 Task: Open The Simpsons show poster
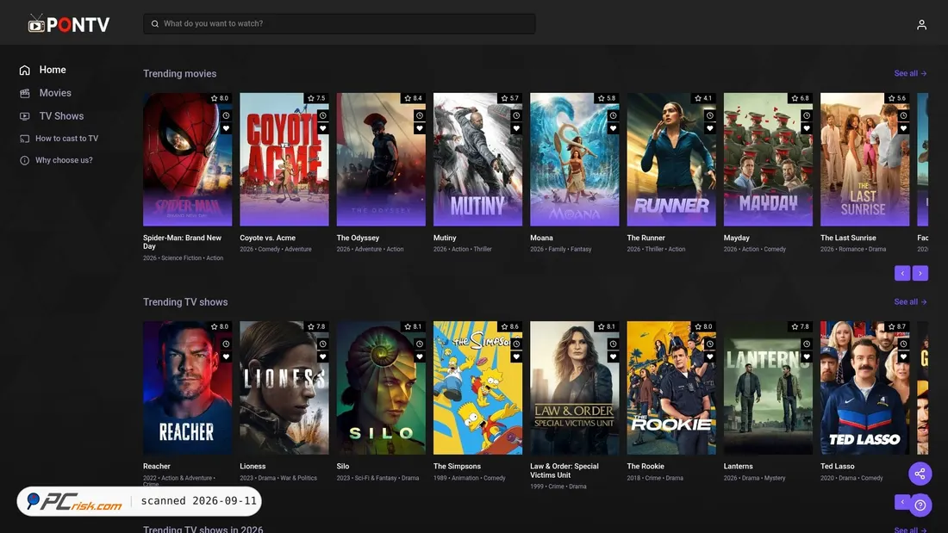tap(477, 388)
